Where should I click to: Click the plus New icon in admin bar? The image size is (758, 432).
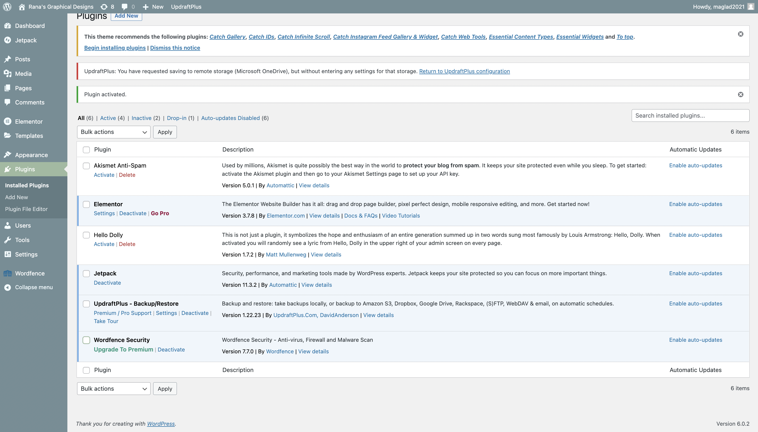146,7
